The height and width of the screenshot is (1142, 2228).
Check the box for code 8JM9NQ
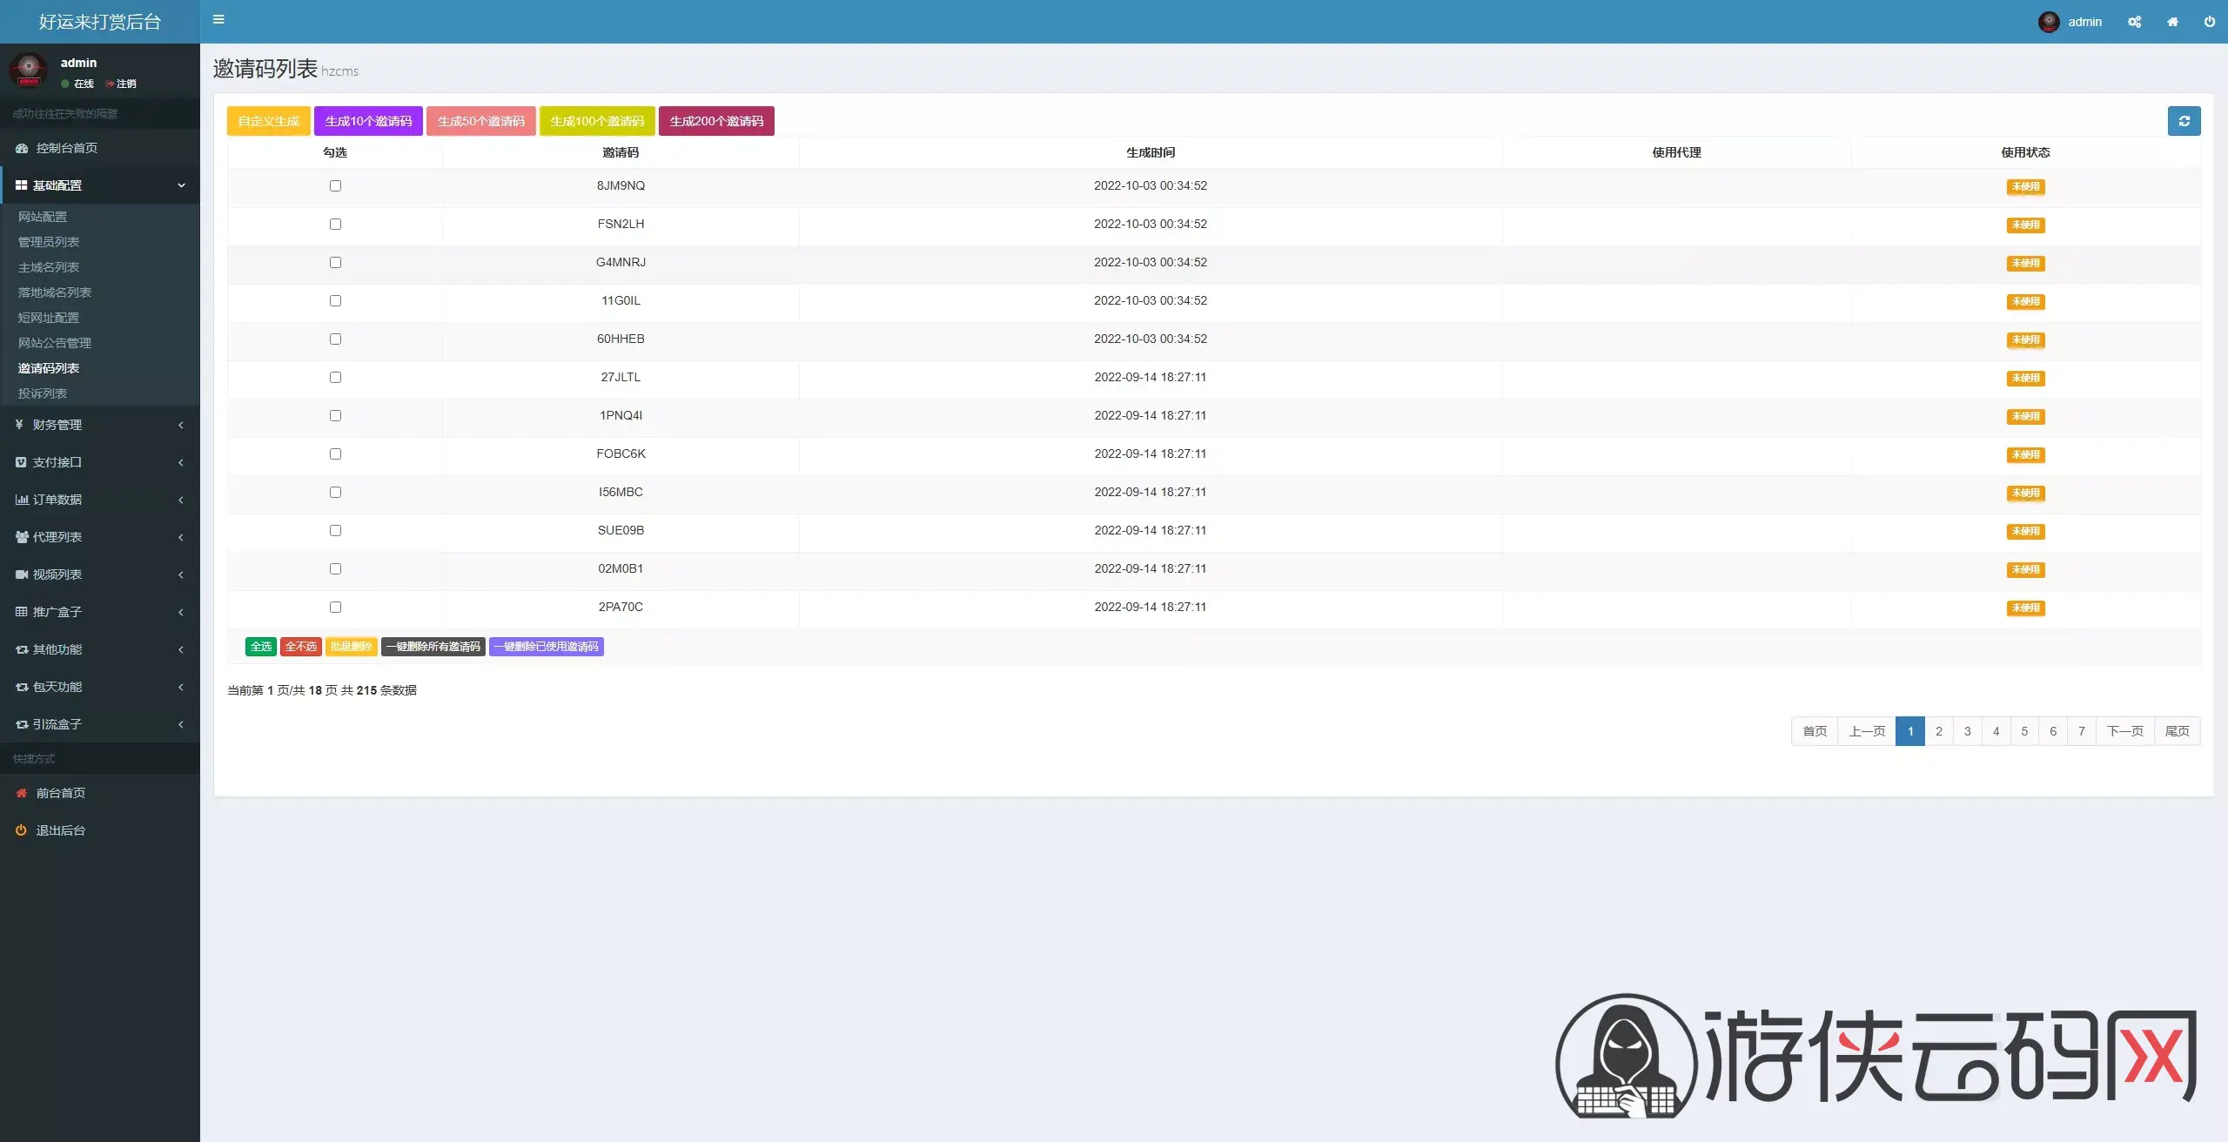coord(335,185)
